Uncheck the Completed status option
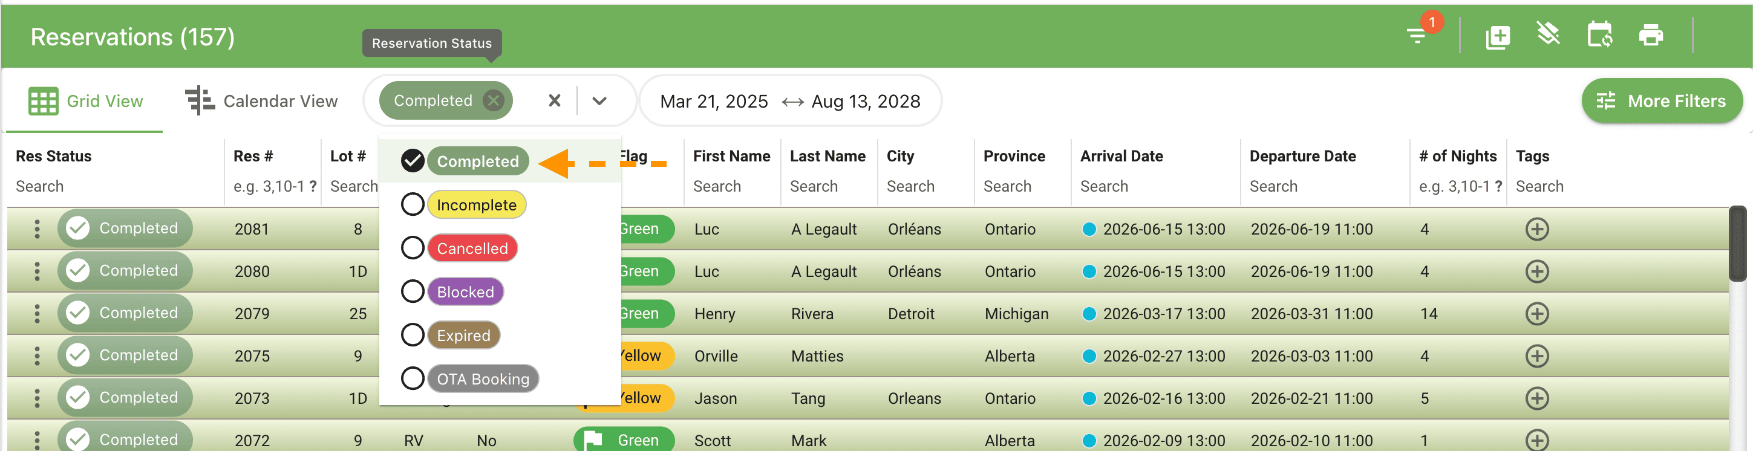 (x=413, y=161)
